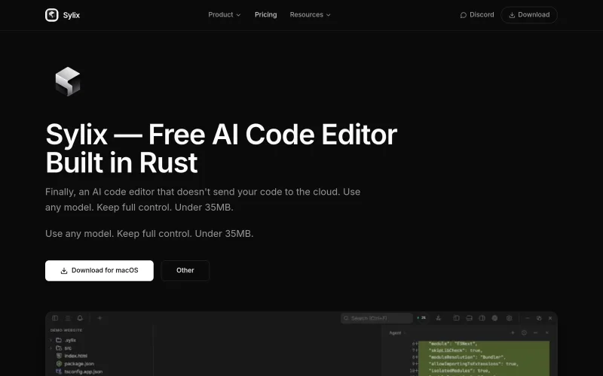Screen dimensions: 603x376
Task: Toggle left panel layout icon in the editor toolbar
Action: [456, 318]
